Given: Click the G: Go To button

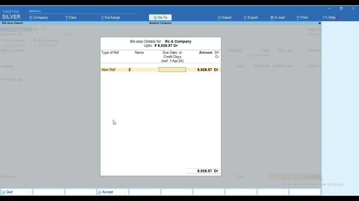Looking at the screenshot, I should pos(160,17).
